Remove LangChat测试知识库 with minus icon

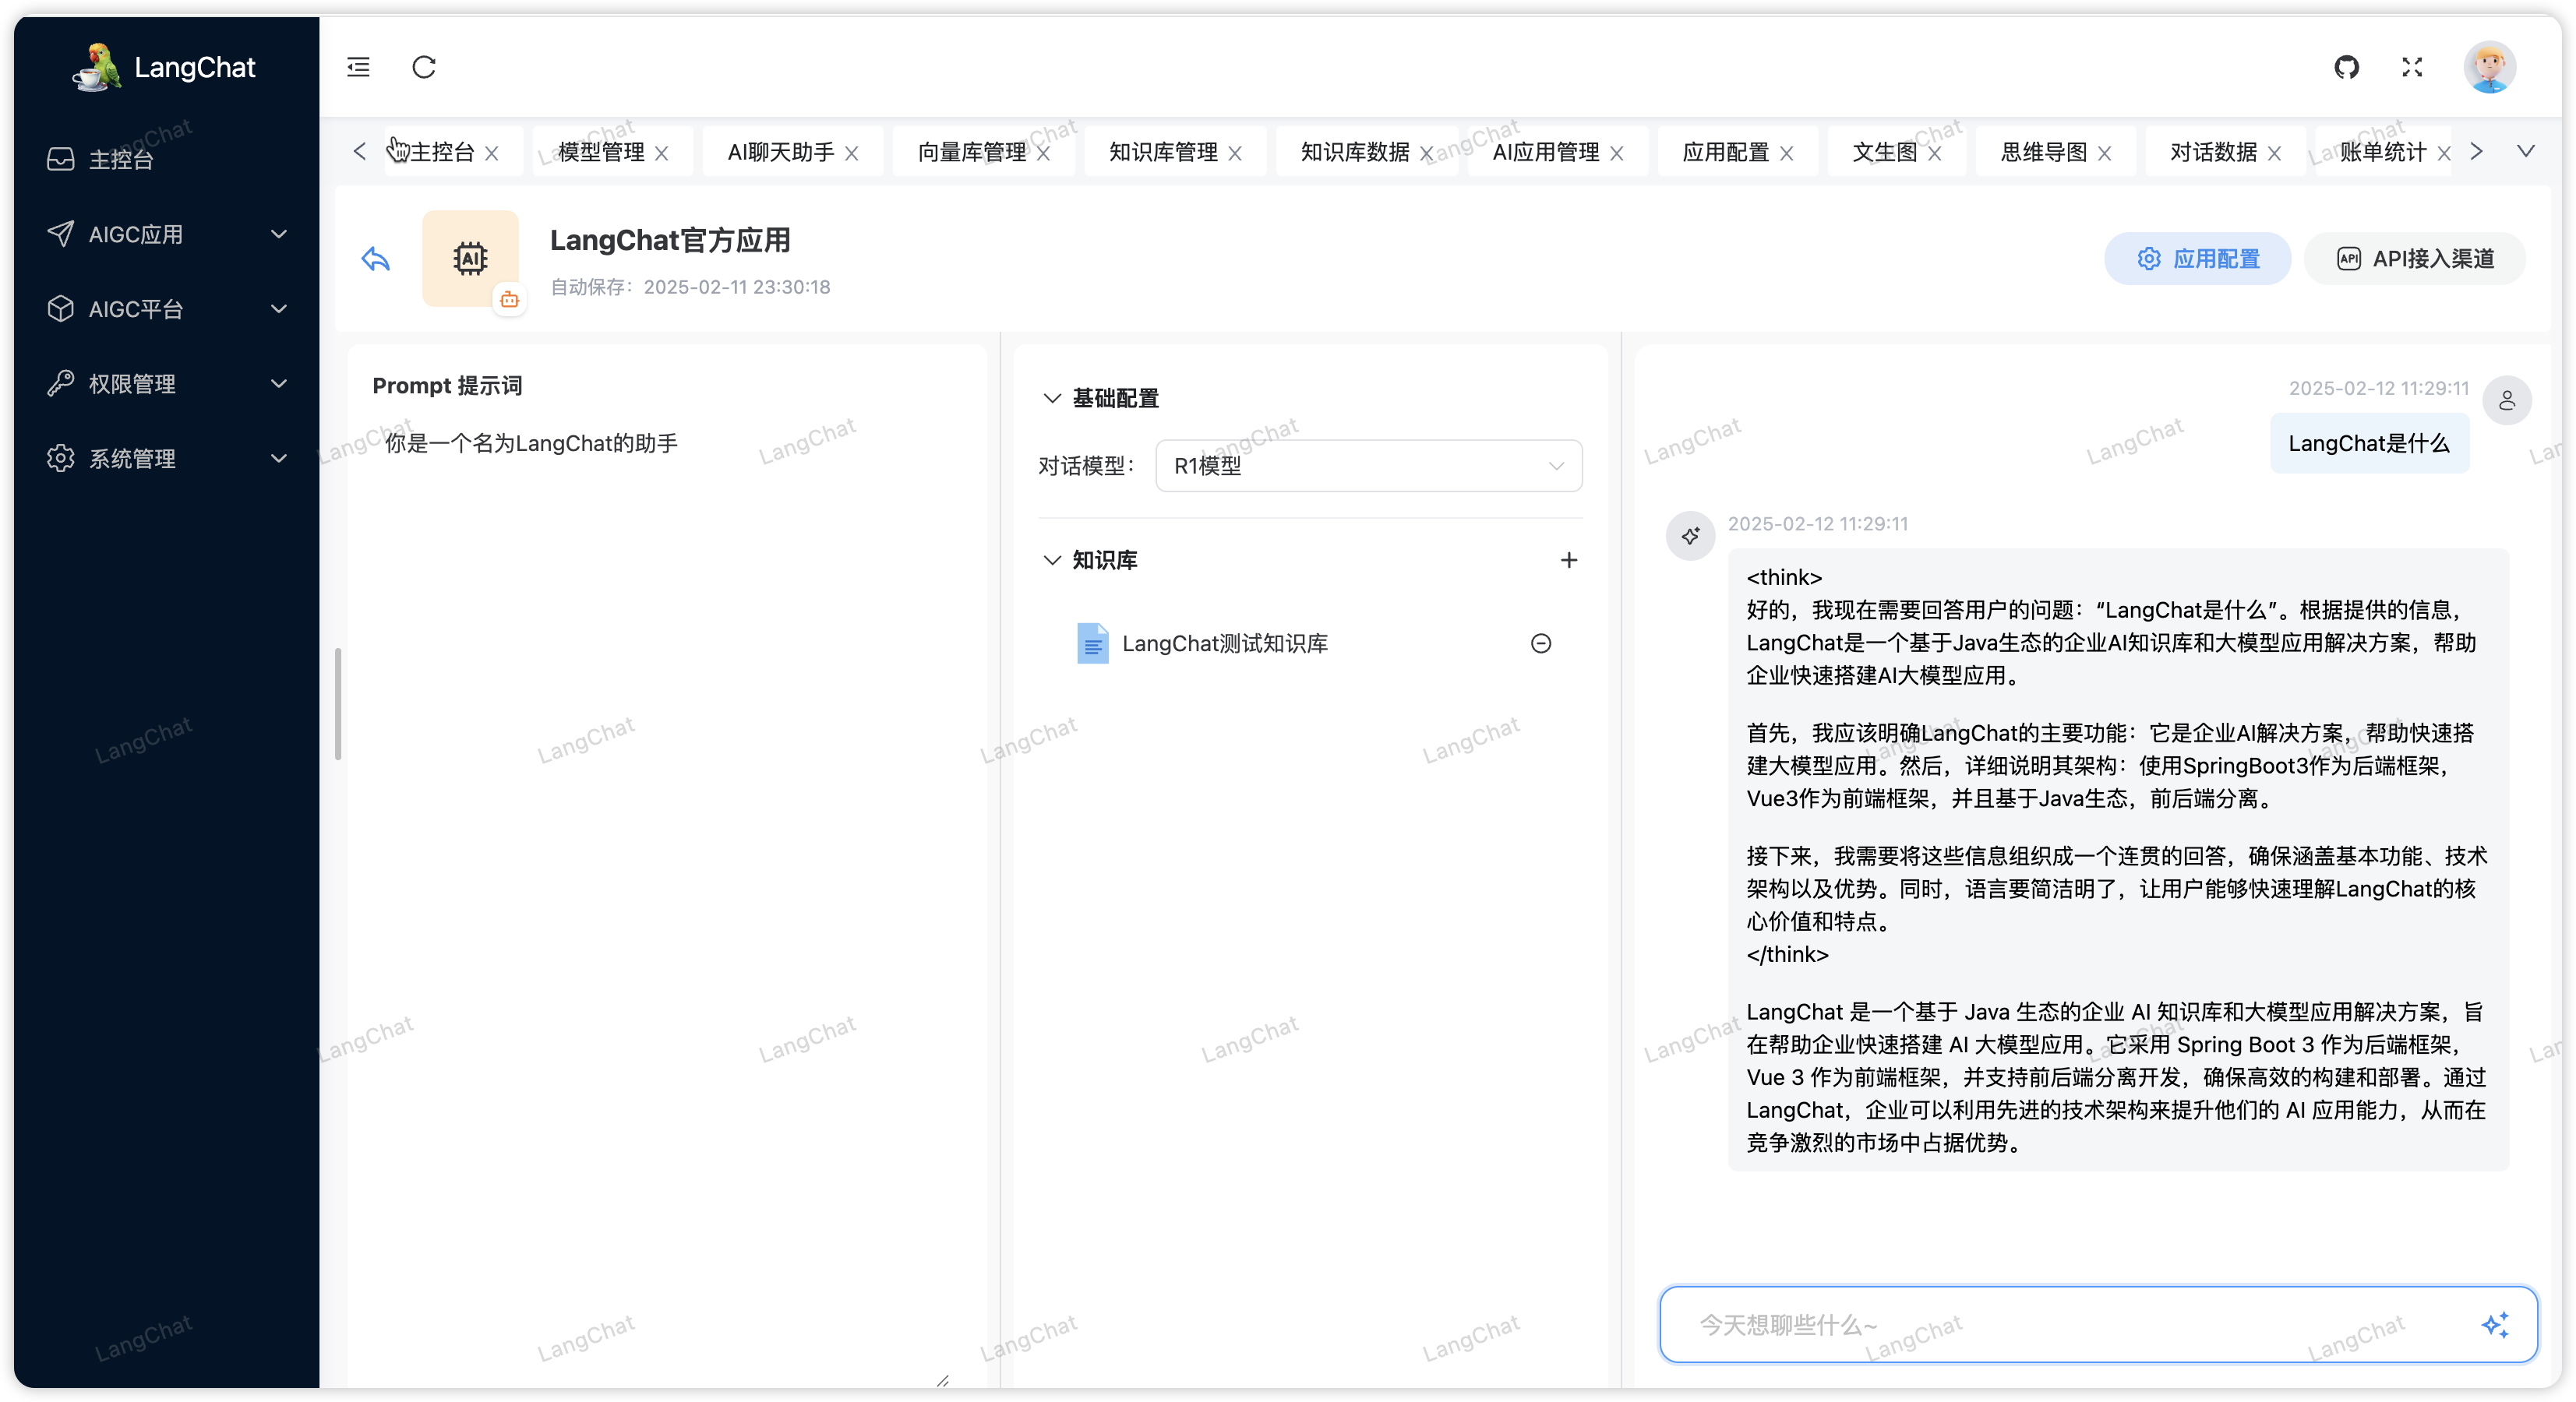(1541, 643)
